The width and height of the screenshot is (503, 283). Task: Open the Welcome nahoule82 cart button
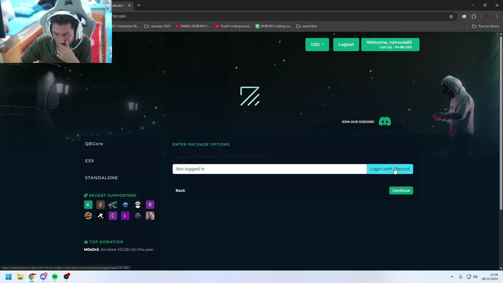tap(390, 44)
